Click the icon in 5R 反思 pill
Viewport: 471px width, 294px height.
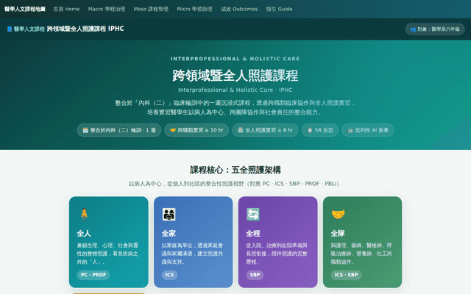point(310,130)
